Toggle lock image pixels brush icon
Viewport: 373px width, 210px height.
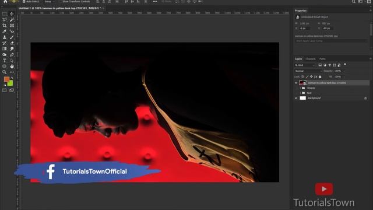[307, 76]
